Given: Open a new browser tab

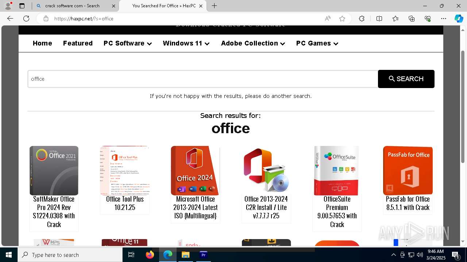Looking at the screenshot, I should click(x=215, y=6).
